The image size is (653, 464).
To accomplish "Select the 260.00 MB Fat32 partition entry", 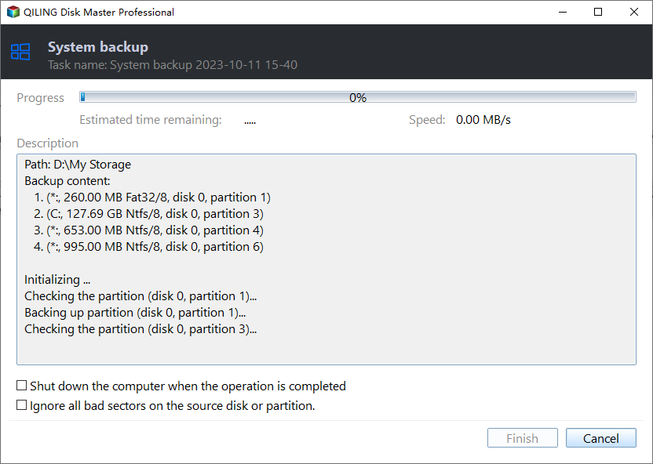I will click(152, 198).
